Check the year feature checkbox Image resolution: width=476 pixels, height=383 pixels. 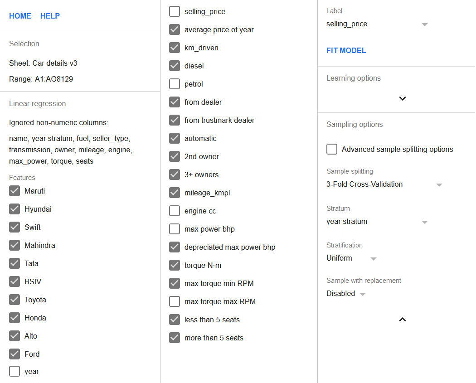coord(15,371)
